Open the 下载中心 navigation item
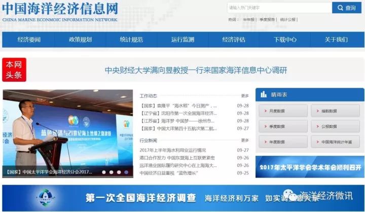Screen dimensions: 365x212 click(285, 40)
